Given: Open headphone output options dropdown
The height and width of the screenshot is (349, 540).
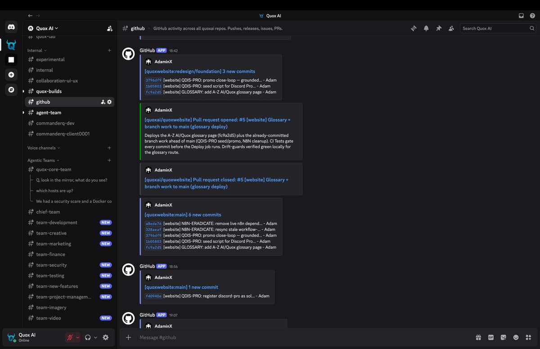Looking at the screenshot, I should point(95,337).
